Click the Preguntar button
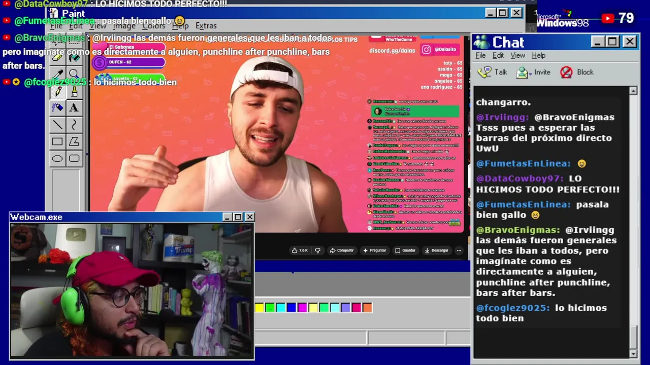Viewport: 650px width, 365px height. 374,250
